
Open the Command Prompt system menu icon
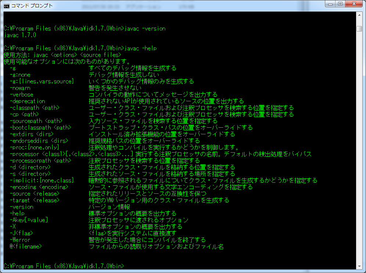7,6
